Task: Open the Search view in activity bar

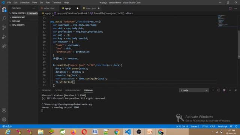Action: 4,18
